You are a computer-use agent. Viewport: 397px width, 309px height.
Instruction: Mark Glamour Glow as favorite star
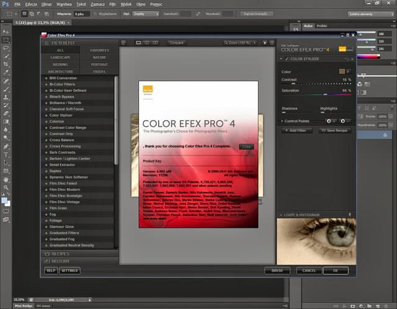click(x=47, y=227)
